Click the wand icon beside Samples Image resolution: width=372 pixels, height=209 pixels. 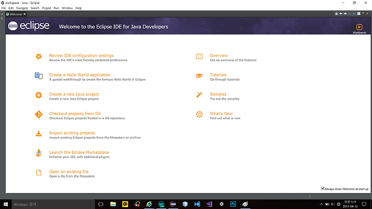point(199,95)
